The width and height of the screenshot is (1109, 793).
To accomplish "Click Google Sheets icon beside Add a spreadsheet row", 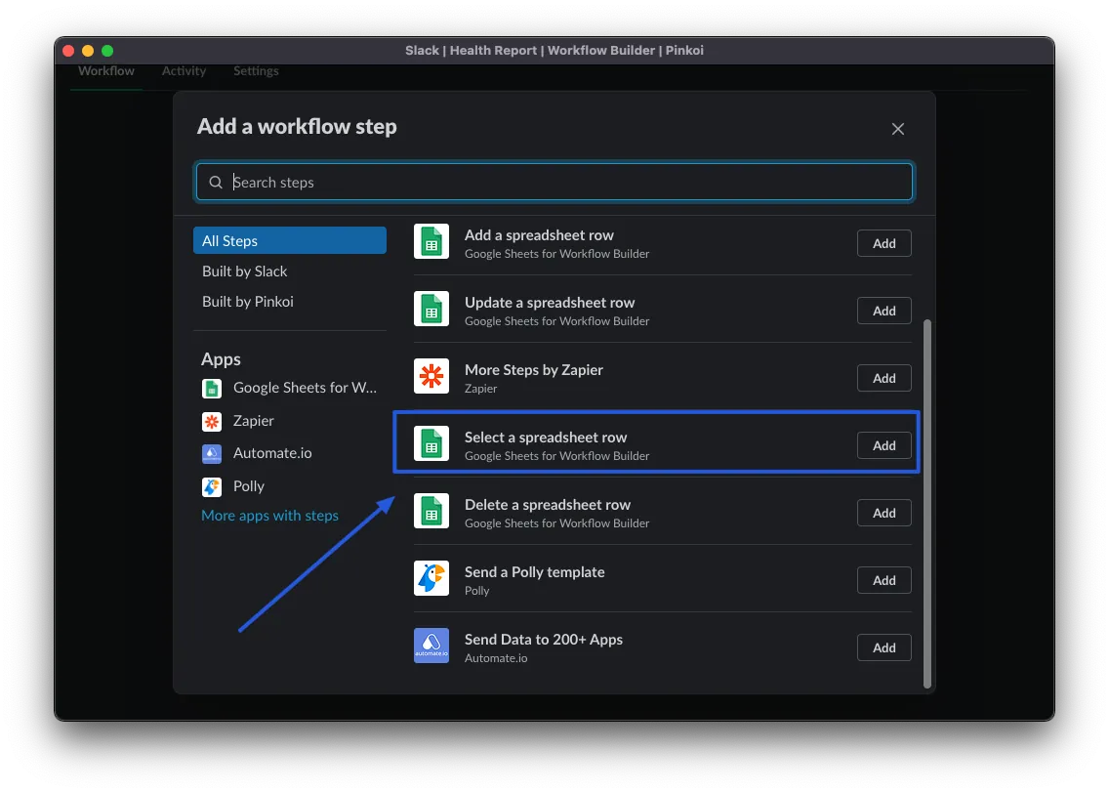I will click(x=431, y=242).
